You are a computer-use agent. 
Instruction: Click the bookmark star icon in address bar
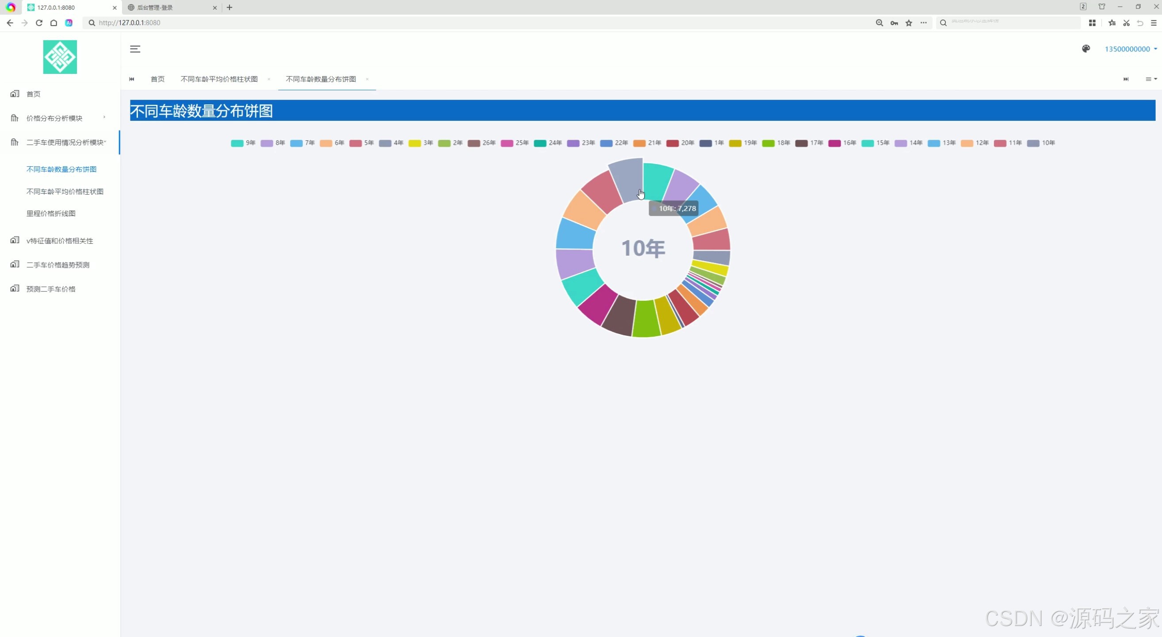point(909,23)
